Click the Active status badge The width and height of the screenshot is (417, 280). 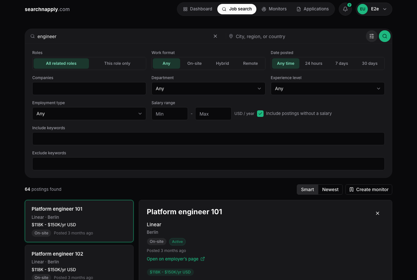coord(178,242)
